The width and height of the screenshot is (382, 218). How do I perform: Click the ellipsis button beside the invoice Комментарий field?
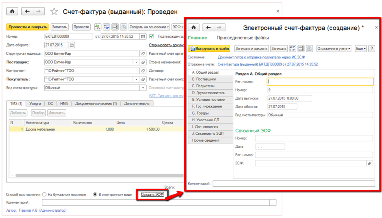pyautogui.click(x=273, y=202)
